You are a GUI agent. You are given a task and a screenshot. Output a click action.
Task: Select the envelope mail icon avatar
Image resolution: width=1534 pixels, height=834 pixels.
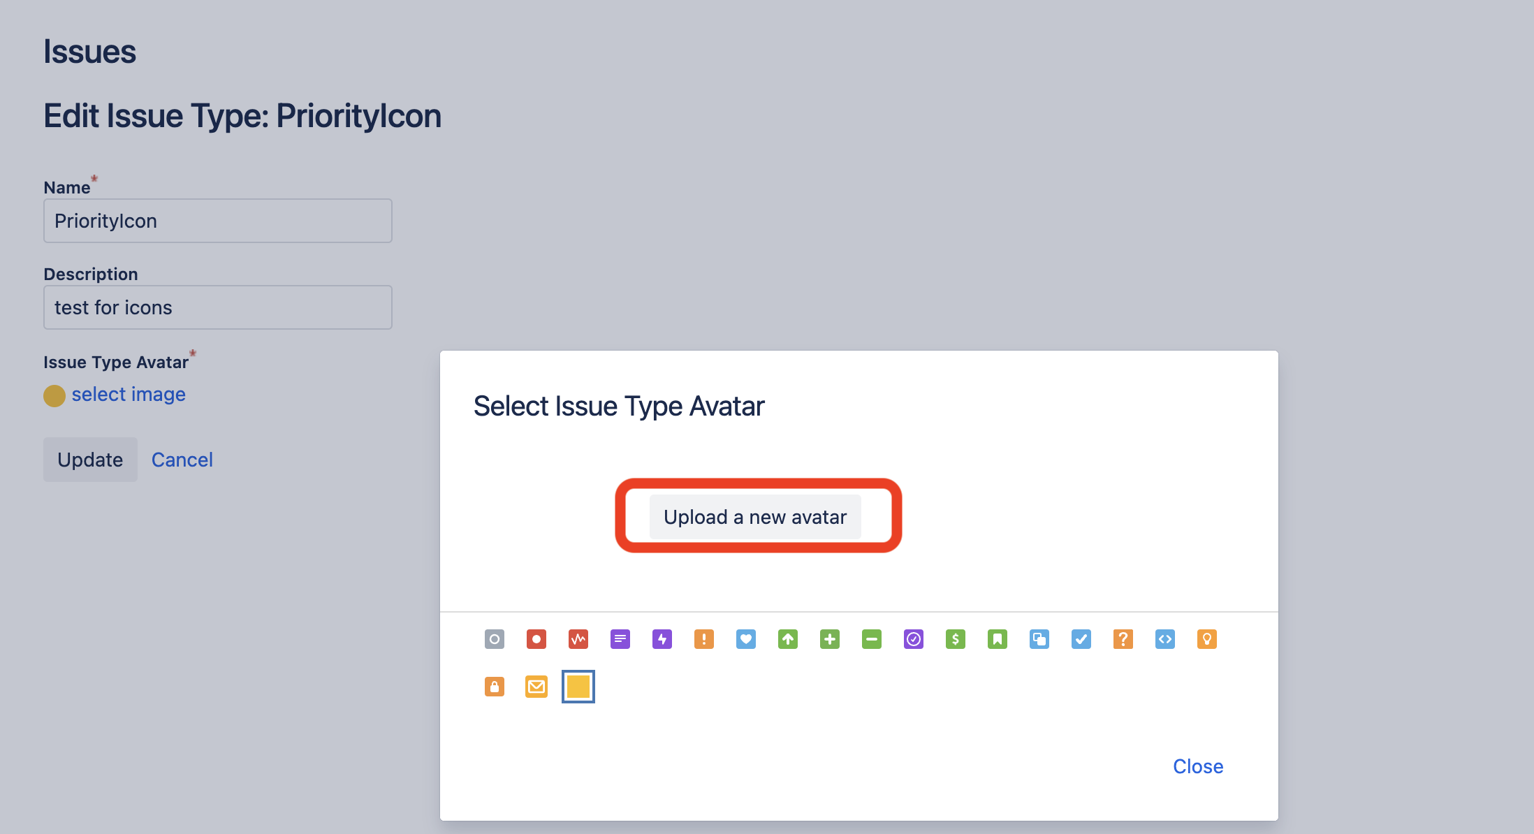coord(536,686)
